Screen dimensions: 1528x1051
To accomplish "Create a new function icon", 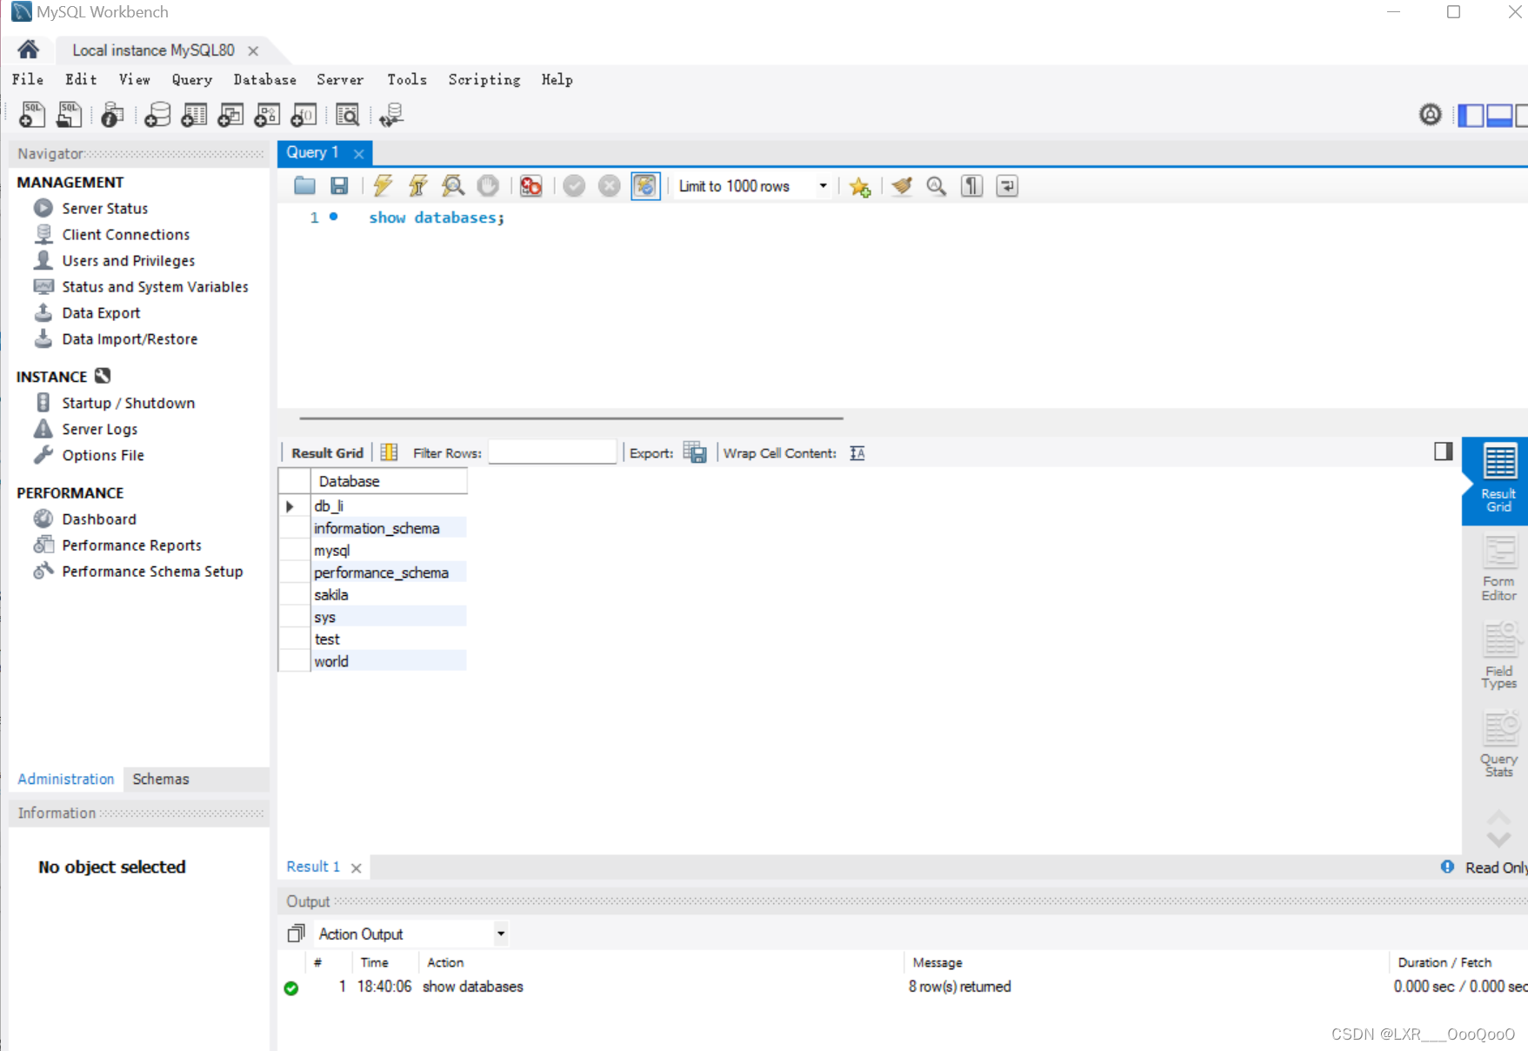I will (304, 115).
